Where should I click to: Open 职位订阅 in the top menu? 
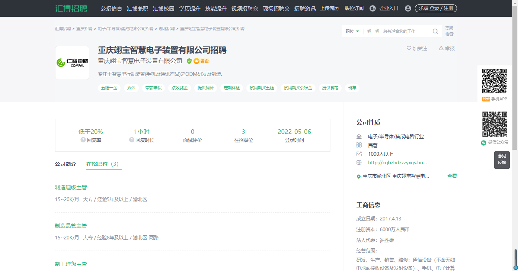[354, 8]
